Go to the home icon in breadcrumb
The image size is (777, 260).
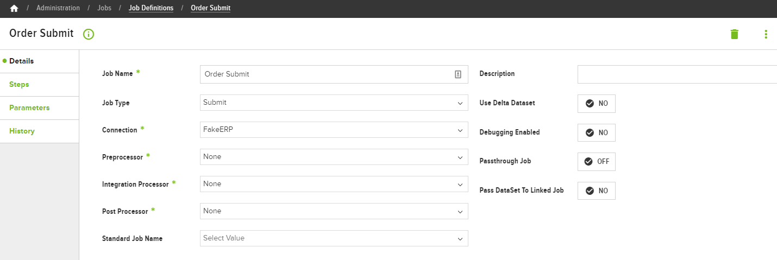pyautogui.click(x=14, y=8)
